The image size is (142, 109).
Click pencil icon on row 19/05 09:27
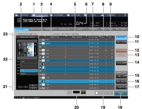[x=65, y=64]
